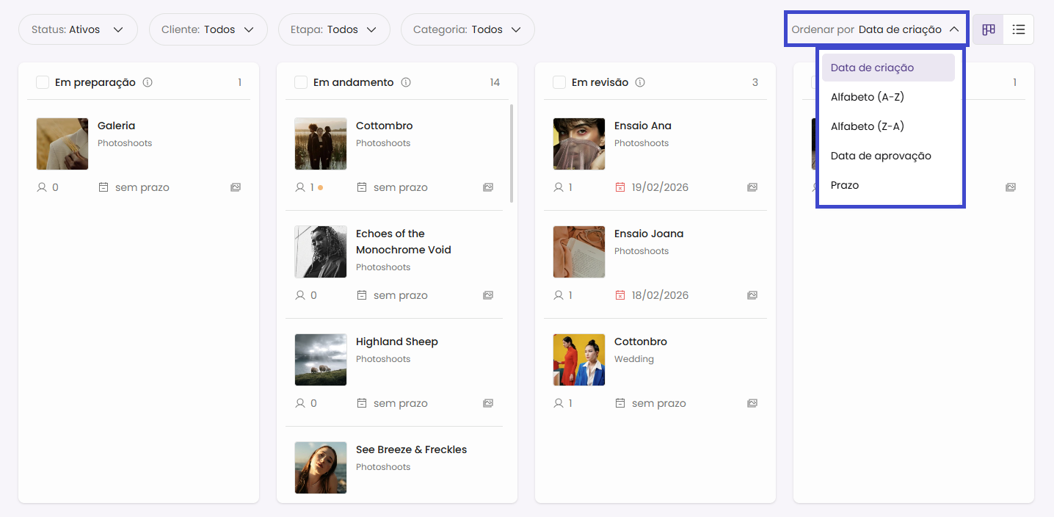This screenshot has width=1054, height=517.
Task: Click info icon beside Em andamento
Action: (406, 82)
